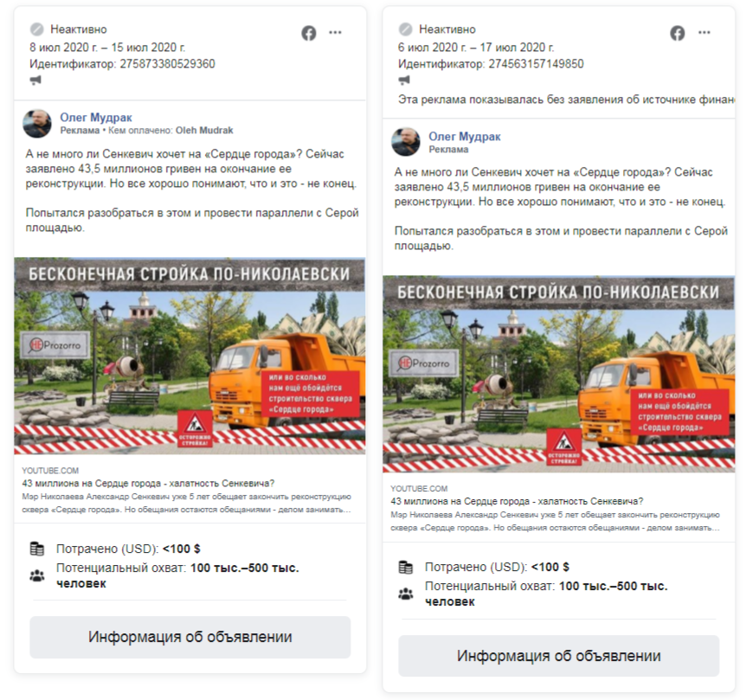Viewport: 746px width, 700px height.
Task: Click the inactive status icon on left ad
Action: (36, 29)
